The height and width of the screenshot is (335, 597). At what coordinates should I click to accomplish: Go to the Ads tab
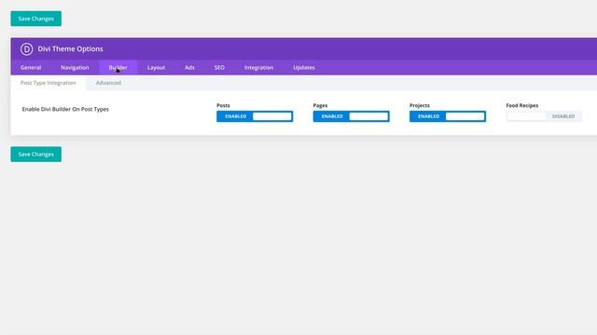[189, 68]
